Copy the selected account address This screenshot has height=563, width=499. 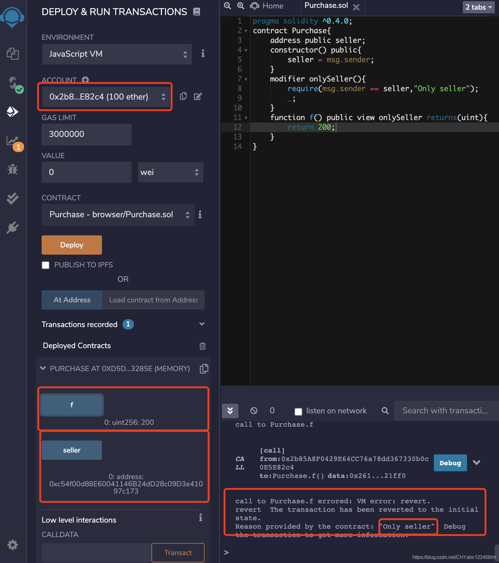(x=183, y=96)
